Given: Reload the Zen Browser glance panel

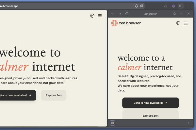Looking at the screenshot, I should [x=127, y=14].
